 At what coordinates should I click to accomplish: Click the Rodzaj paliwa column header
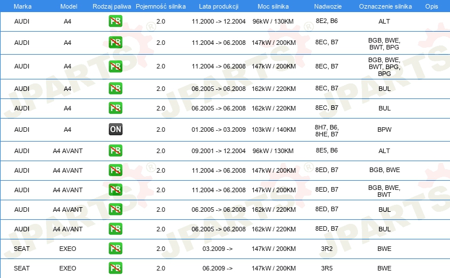coord(112,6)
